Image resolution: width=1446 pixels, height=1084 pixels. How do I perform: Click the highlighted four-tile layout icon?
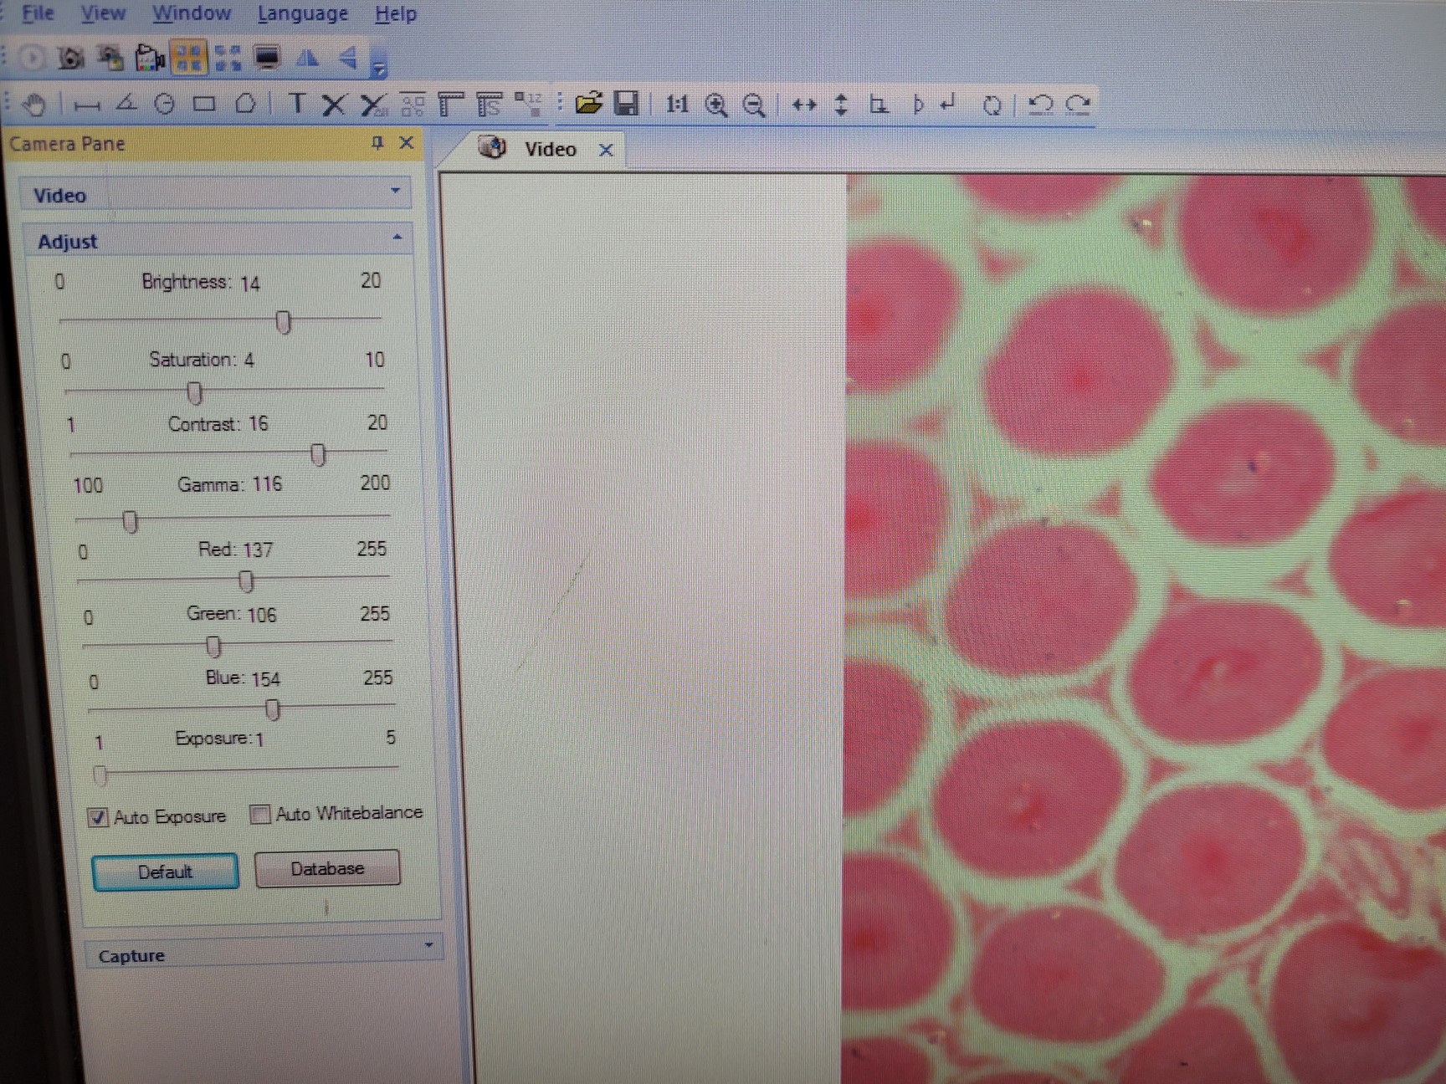pyautogui.click(x=189, y=58)
